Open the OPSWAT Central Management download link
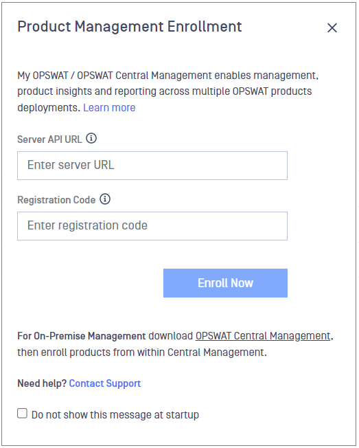Screen dimensions: 359x448 click(263, 336)
